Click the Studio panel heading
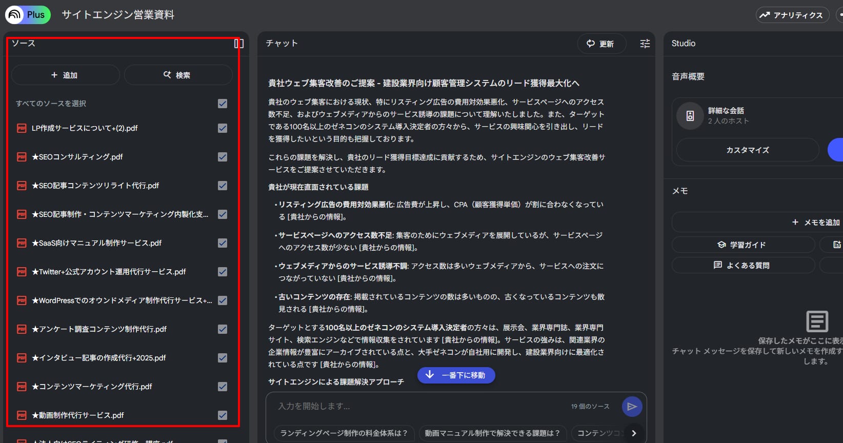 [684, 44]
